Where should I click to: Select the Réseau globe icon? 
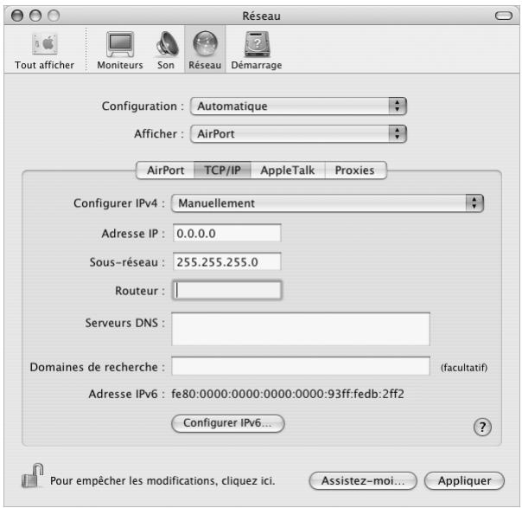point(205,51)
